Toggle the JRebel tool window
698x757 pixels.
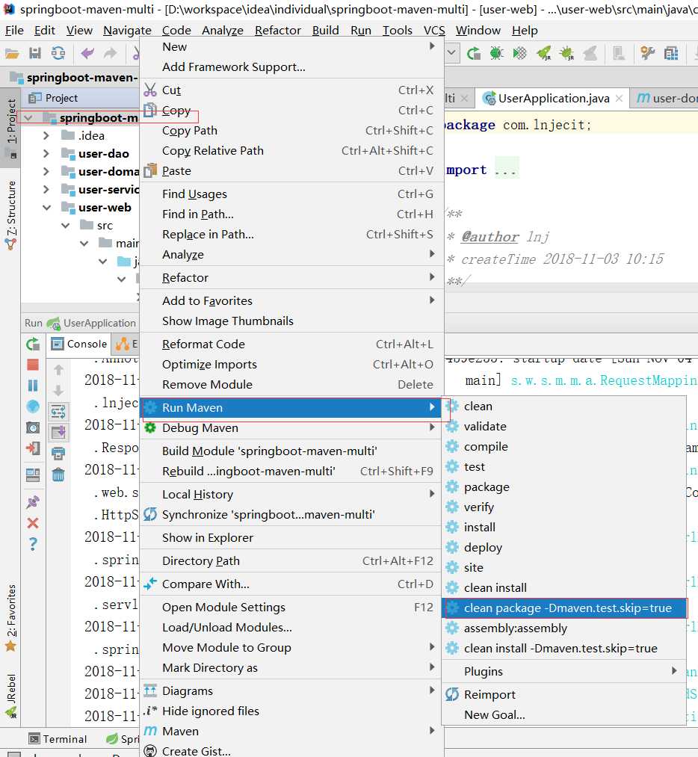point(10,695)
